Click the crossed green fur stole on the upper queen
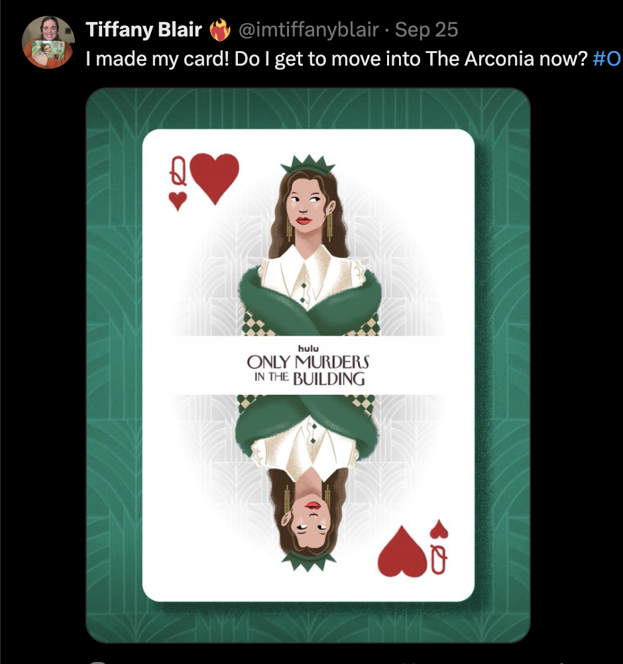Screen dimensions: 623x664 tap(309, 303)
